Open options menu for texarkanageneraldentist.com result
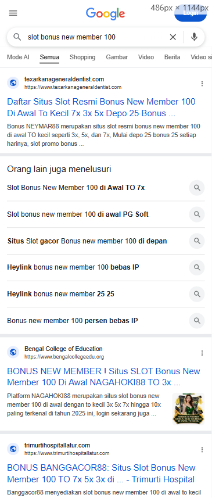 click(x=202, y=84)
